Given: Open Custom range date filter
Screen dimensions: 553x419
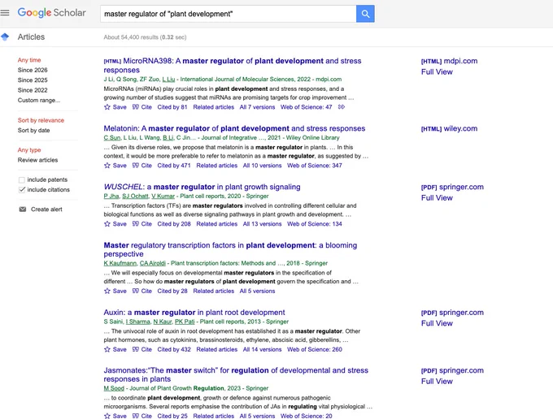Looking at the screenshot, I should [39, 100].
